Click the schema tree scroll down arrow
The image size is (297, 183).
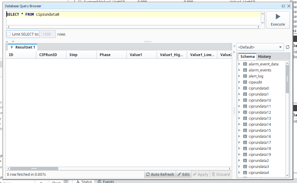click(287, 175)
